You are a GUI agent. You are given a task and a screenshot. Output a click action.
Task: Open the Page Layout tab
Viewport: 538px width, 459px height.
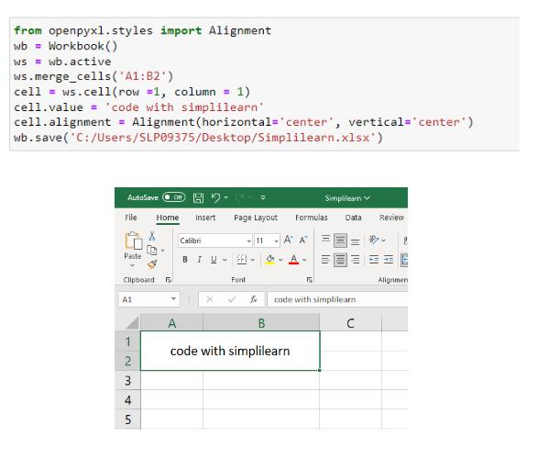pos(256,218)
